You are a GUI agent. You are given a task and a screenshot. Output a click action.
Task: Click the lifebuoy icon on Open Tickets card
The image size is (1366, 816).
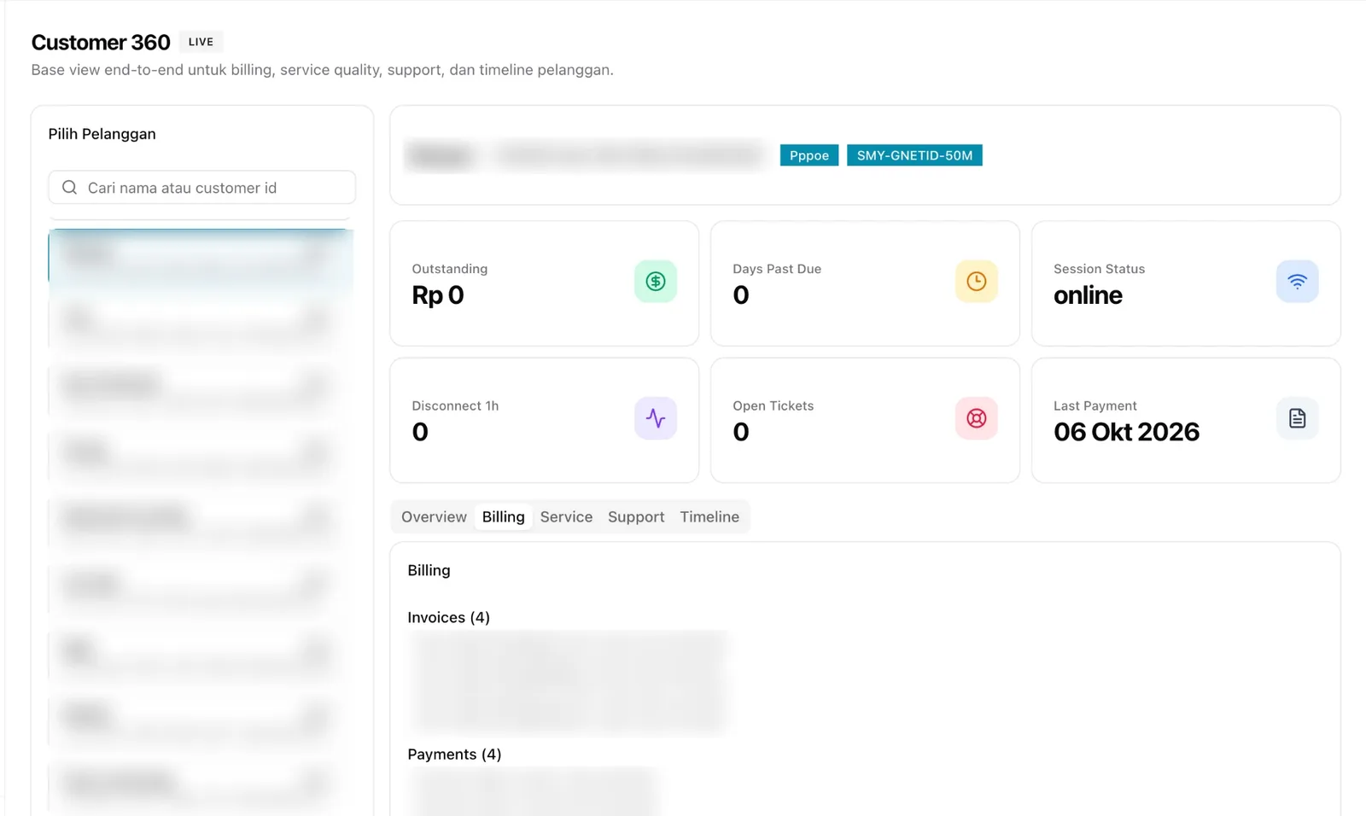(977, 418)
